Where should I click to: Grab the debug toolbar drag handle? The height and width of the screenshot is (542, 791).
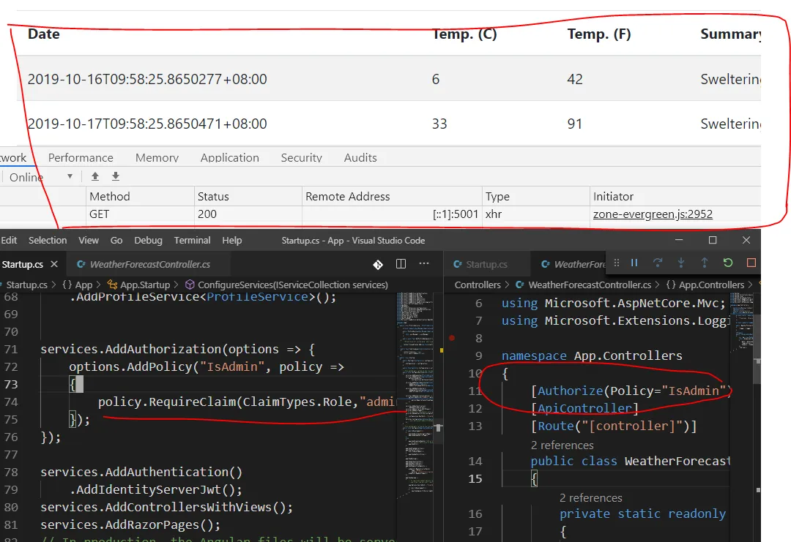[x=617, y=263]
